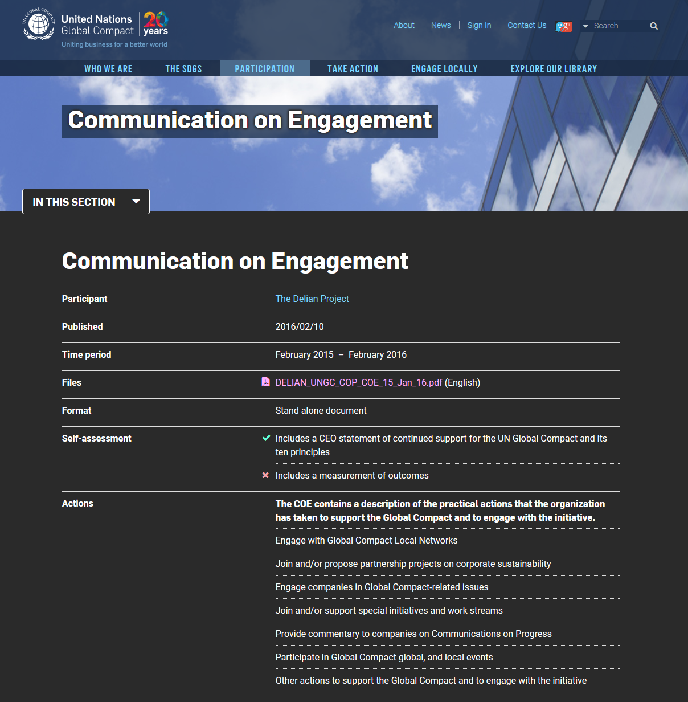Screen dimensions: 688x702
Task: Click the 'Time period' row label
Action: point(87,354)
